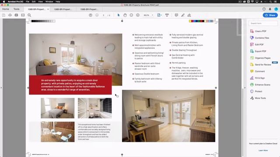Screen dimensions: 280x157
Task: Go to previous page arrow
Action: [x=91, y=15]
